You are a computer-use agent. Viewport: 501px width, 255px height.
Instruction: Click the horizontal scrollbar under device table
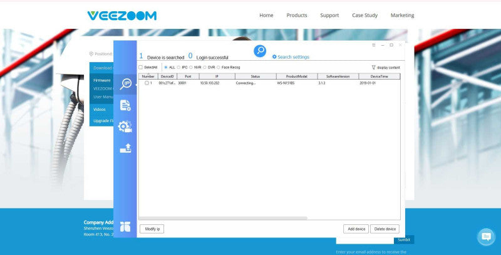coord(224,218)
